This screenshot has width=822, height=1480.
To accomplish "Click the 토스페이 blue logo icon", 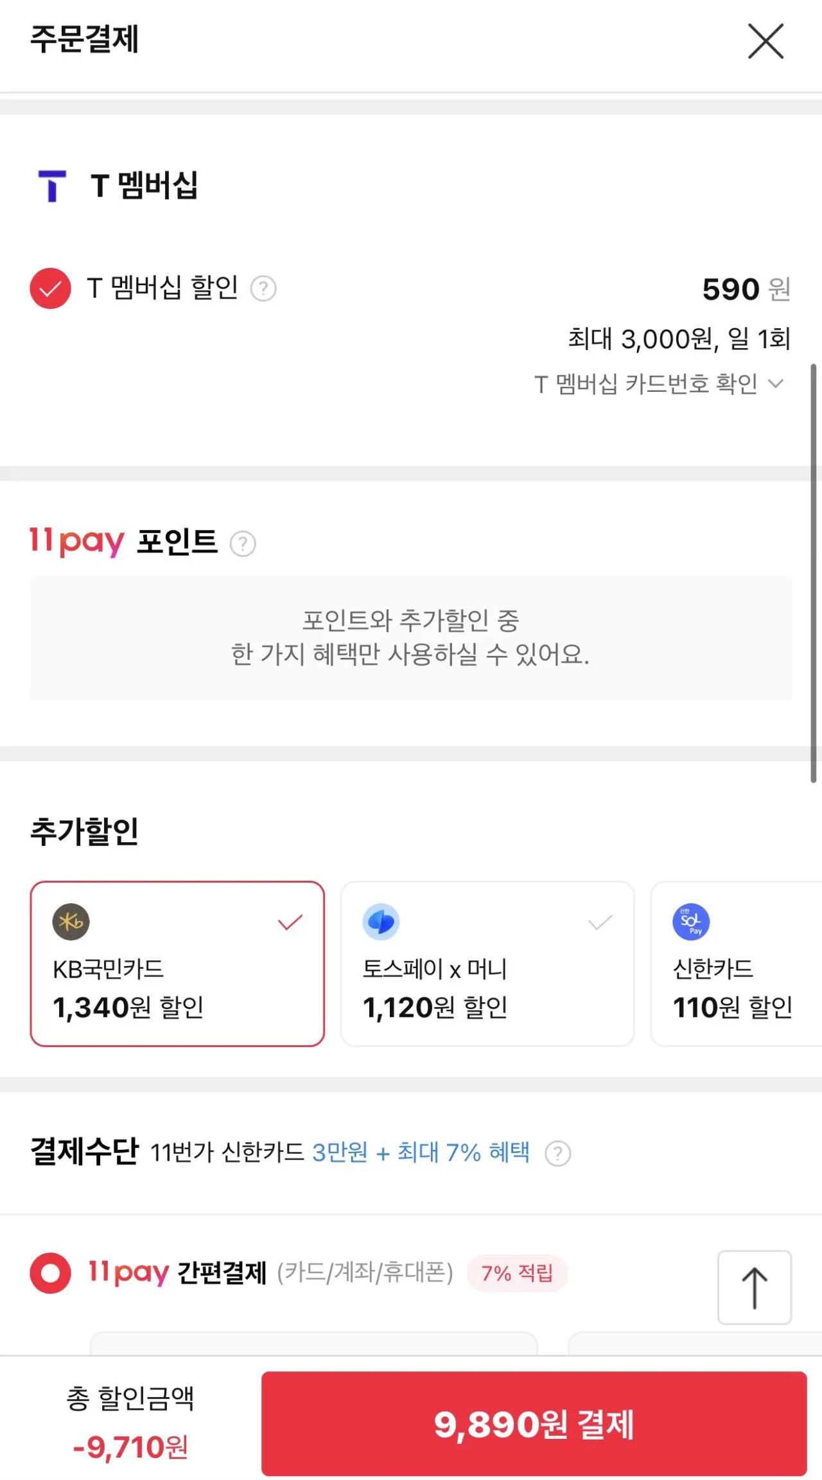I will point(381,922).
